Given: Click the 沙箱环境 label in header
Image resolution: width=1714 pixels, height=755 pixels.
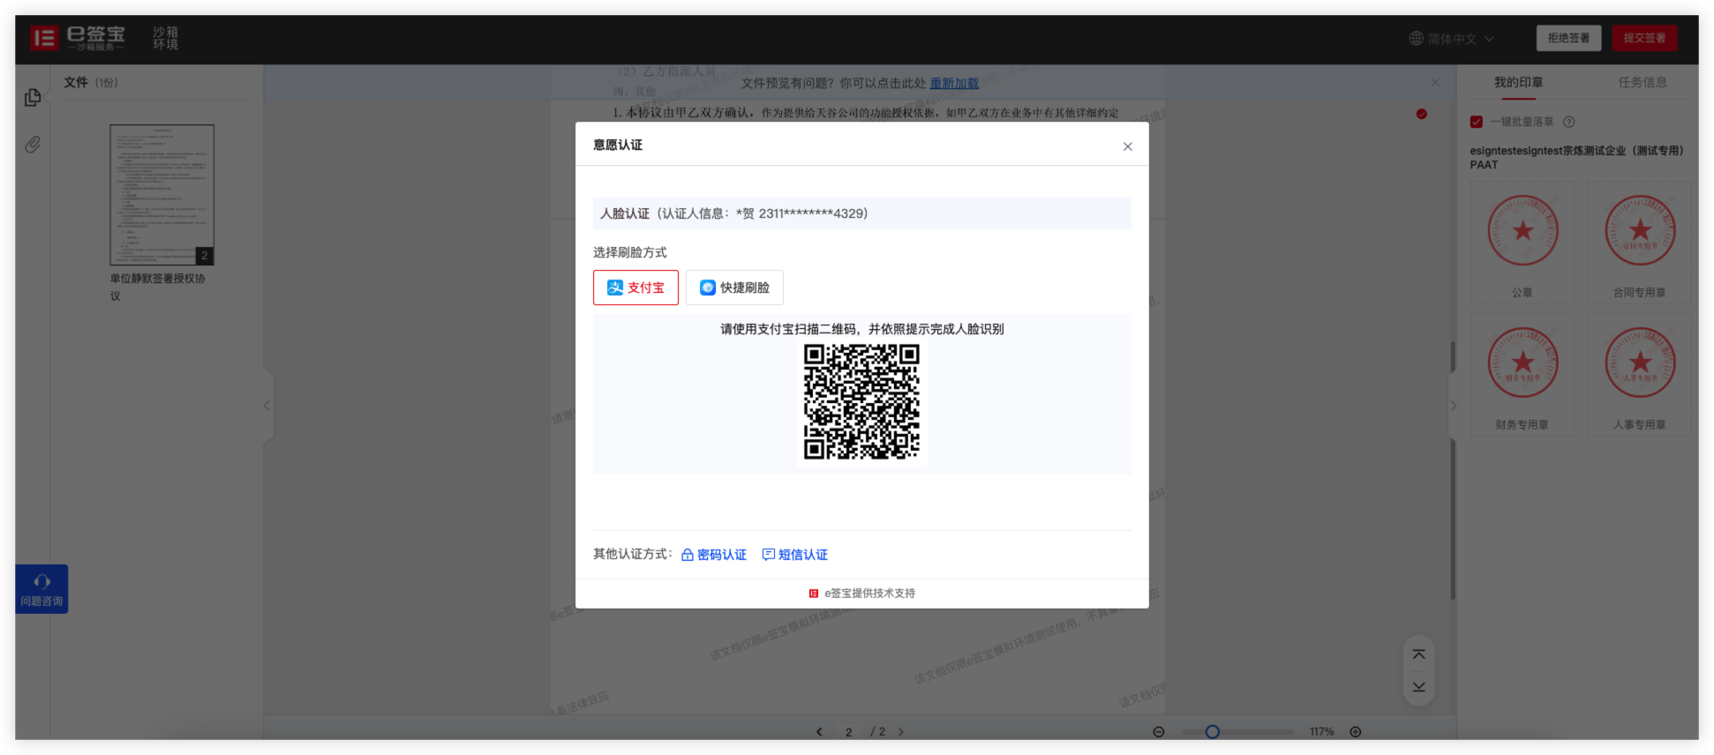Looking at the screenshot, I should pyautogui.click(x=165, y=38).
